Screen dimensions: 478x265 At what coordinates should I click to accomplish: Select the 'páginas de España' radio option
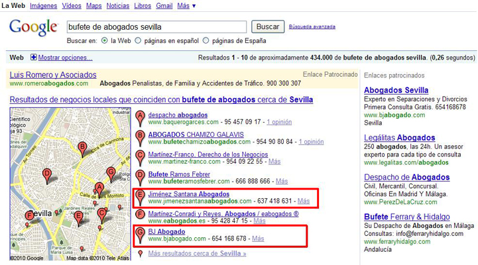click(x=206, y=40)
